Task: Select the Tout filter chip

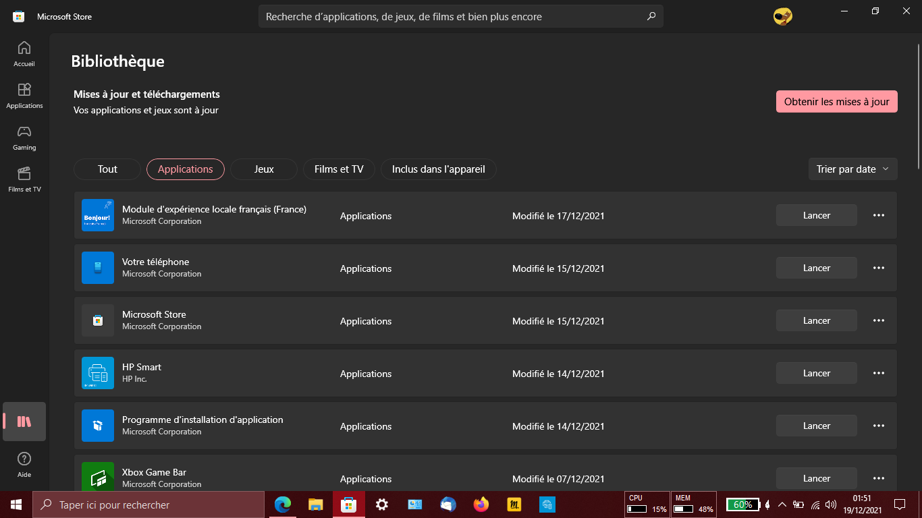Action: click(107, 169)
